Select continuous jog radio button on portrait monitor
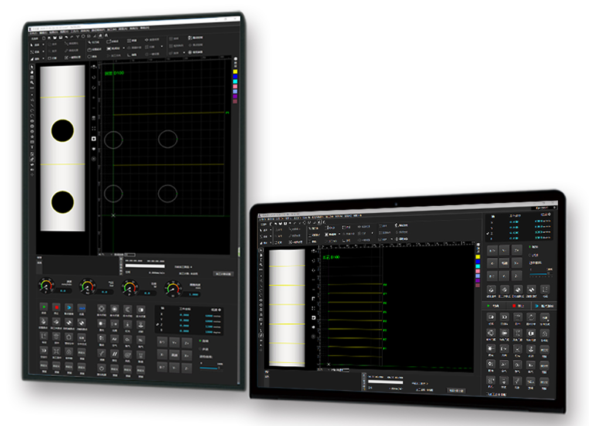The height and width of the screenshot is (426, 589). coord(199,340)
